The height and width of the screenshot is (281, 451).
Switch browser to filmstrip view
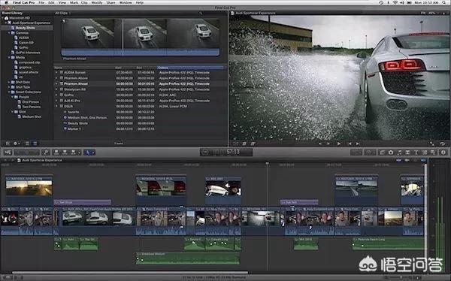click(x=27, y=144)
